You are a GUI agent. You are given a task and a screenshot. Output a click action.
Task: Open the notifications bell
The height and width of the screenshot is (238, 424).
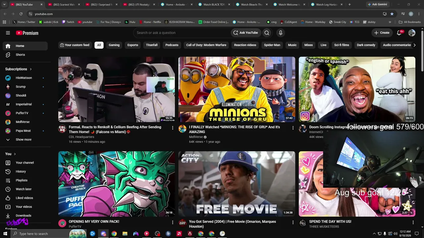399,33
